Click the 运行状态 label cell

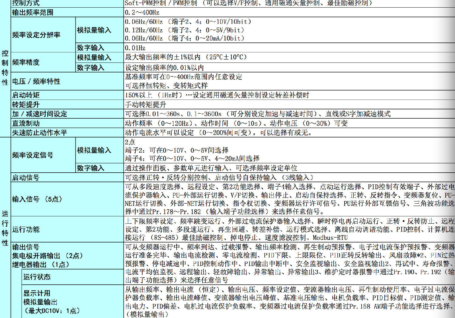pos(72,277)
